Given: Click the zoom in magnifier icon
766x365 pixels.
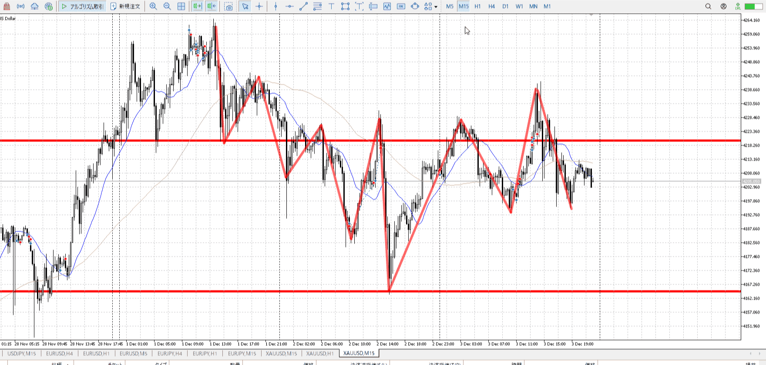Looking at the screenshot, I should point(153,7).
